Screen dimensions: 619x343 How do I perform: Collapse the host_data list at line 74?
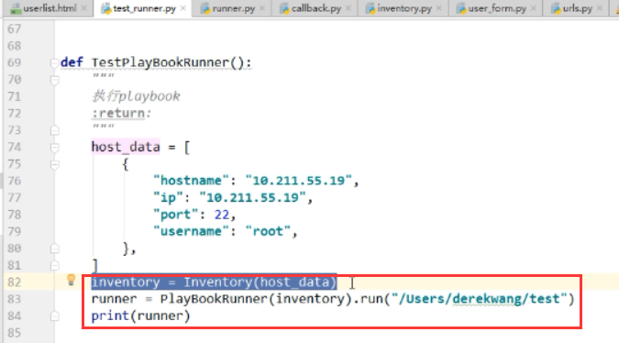click(x=54, y=148)
